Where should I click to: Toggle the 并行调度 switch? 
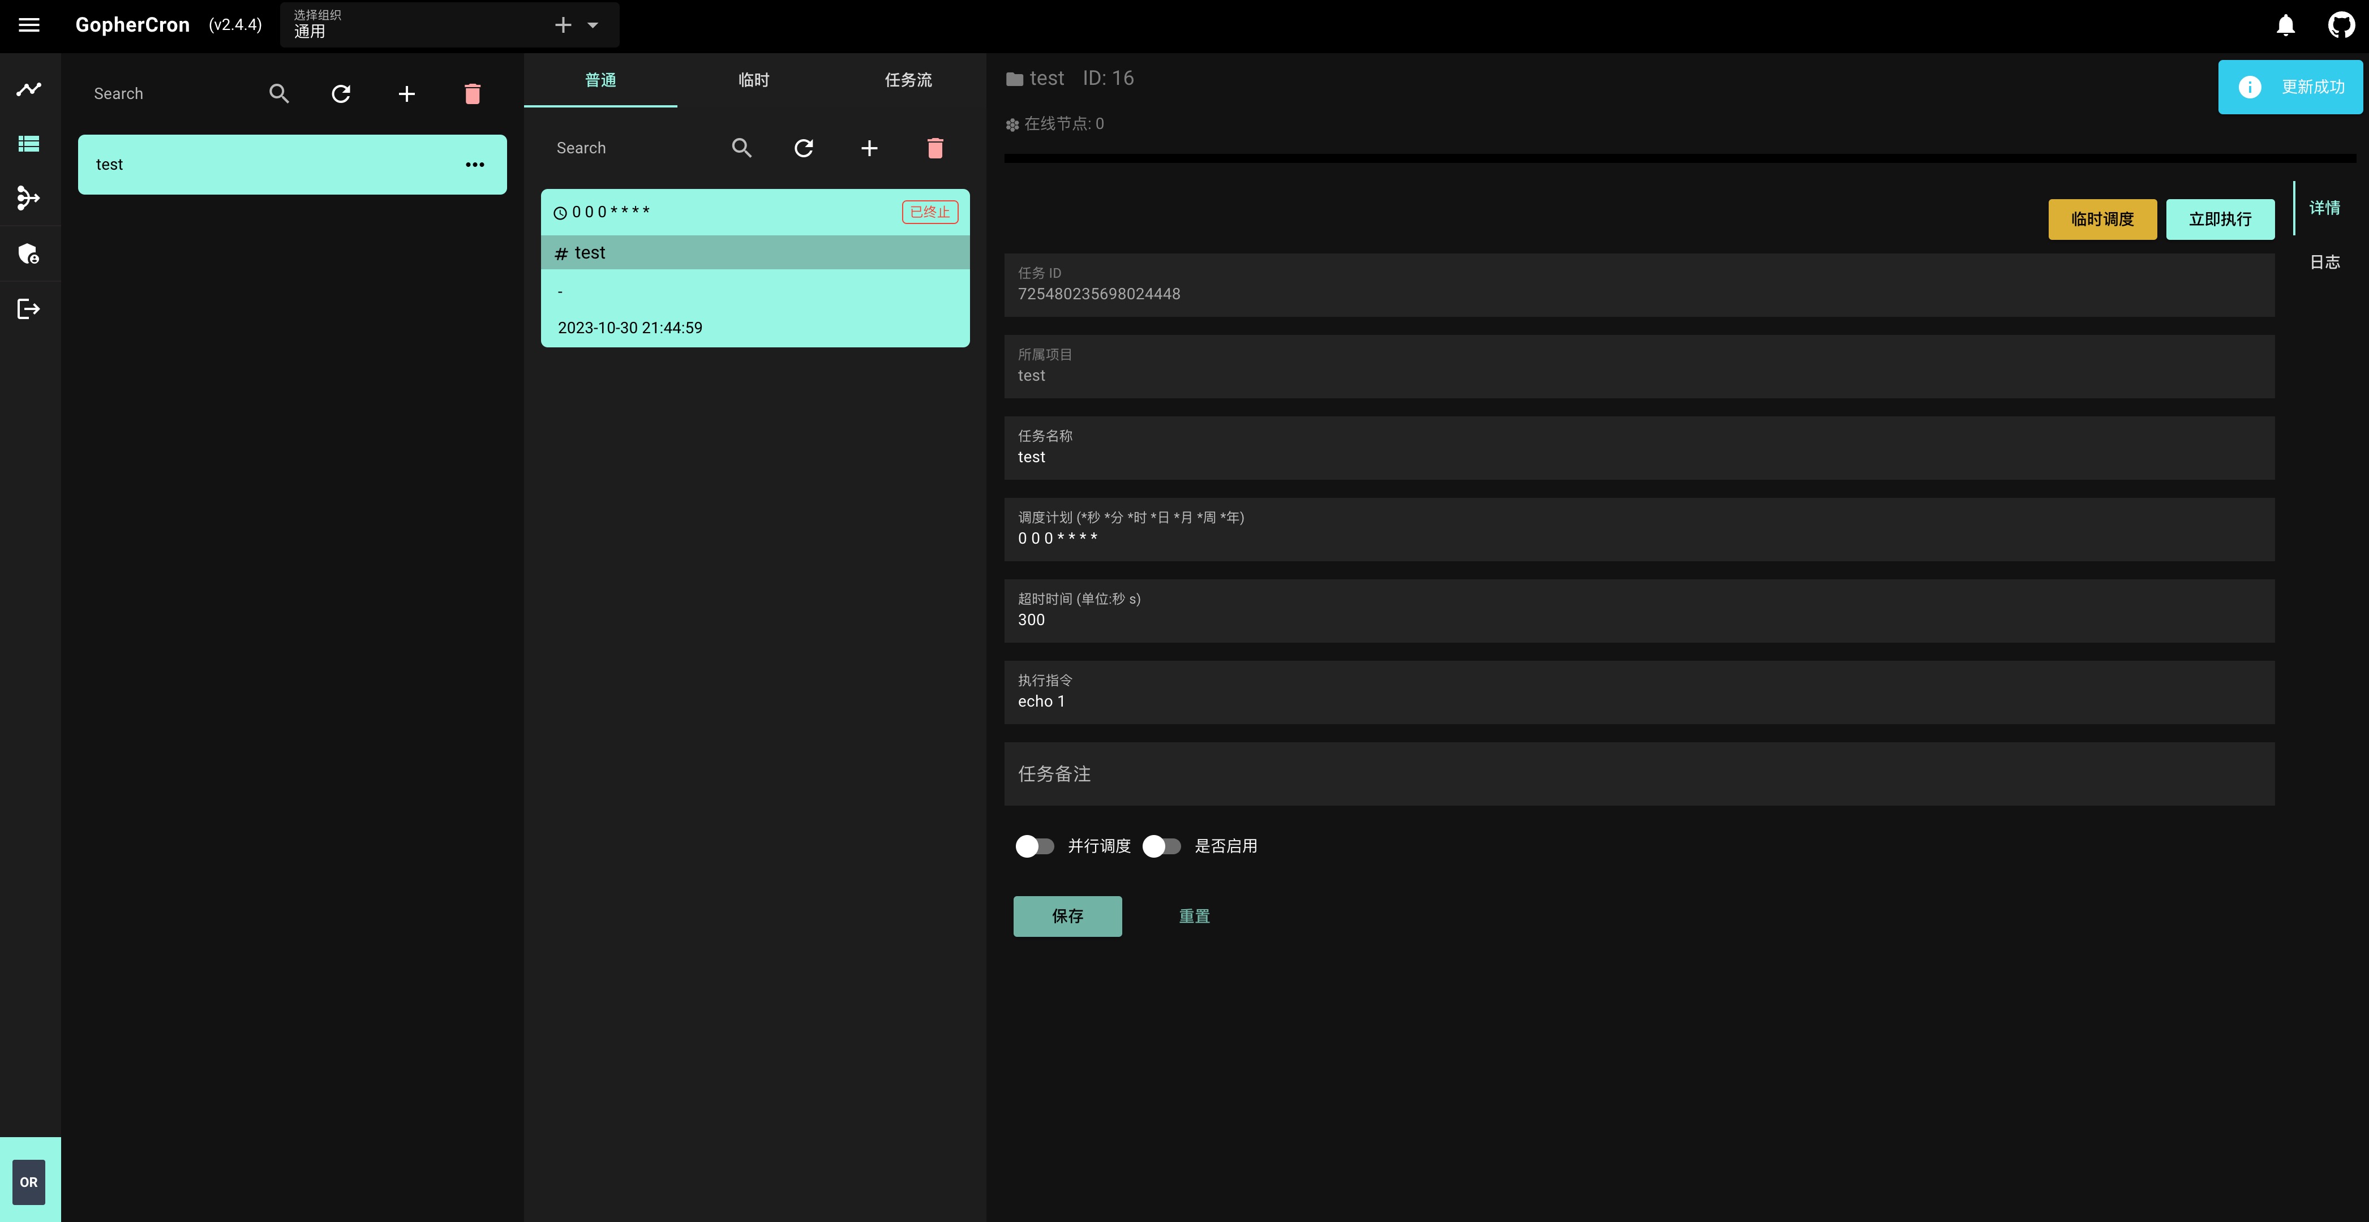1035,846
